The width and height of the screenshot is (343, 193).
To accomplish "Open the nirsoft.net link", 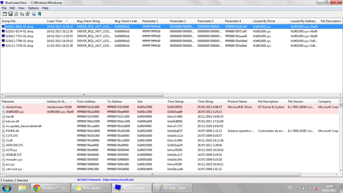I will point(118,180).
